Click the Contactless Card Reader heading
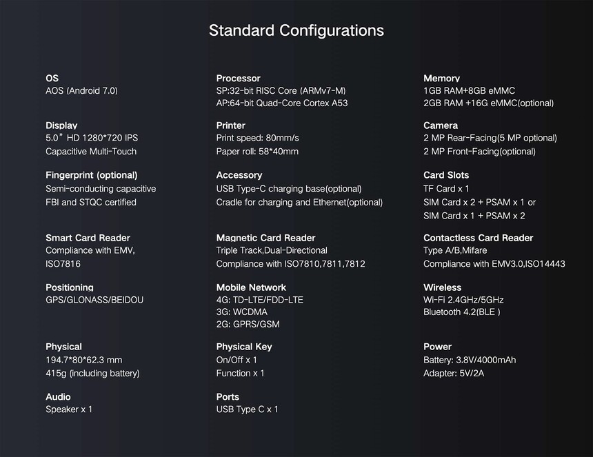 [478, 238]
